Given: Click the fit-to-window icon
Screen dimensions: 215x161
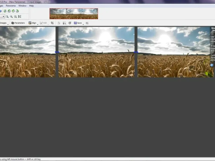Looking at the screenshot, I should coord(20,17).
